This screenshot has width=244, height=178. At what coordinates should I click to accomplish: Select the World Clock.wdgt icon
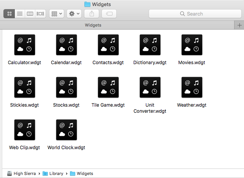[x=67, y=130]
